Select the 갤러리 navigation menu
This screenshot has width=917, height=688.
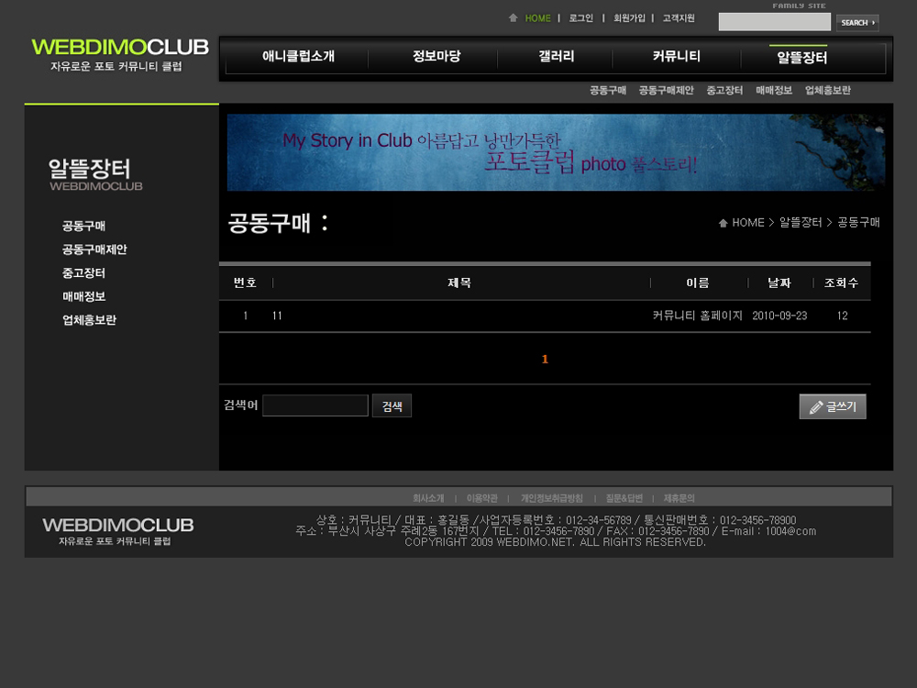point(557,57)
